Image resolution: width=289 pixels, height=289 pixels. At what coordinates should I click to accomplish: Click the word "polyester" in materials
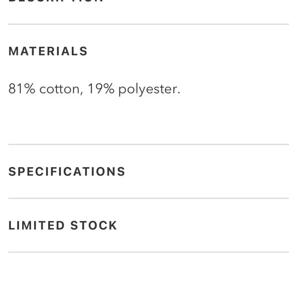click(x=147, y=90)
